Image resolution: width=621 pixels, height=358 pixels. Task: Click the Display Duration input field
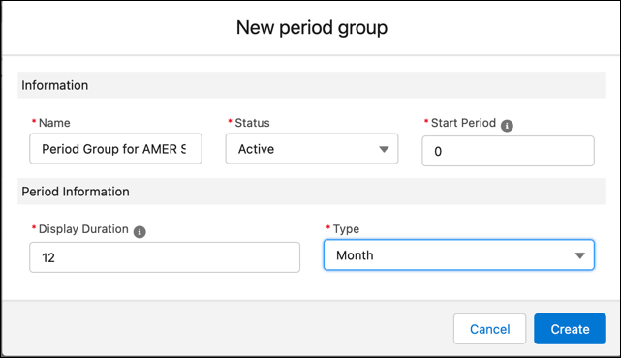point(165,257)
